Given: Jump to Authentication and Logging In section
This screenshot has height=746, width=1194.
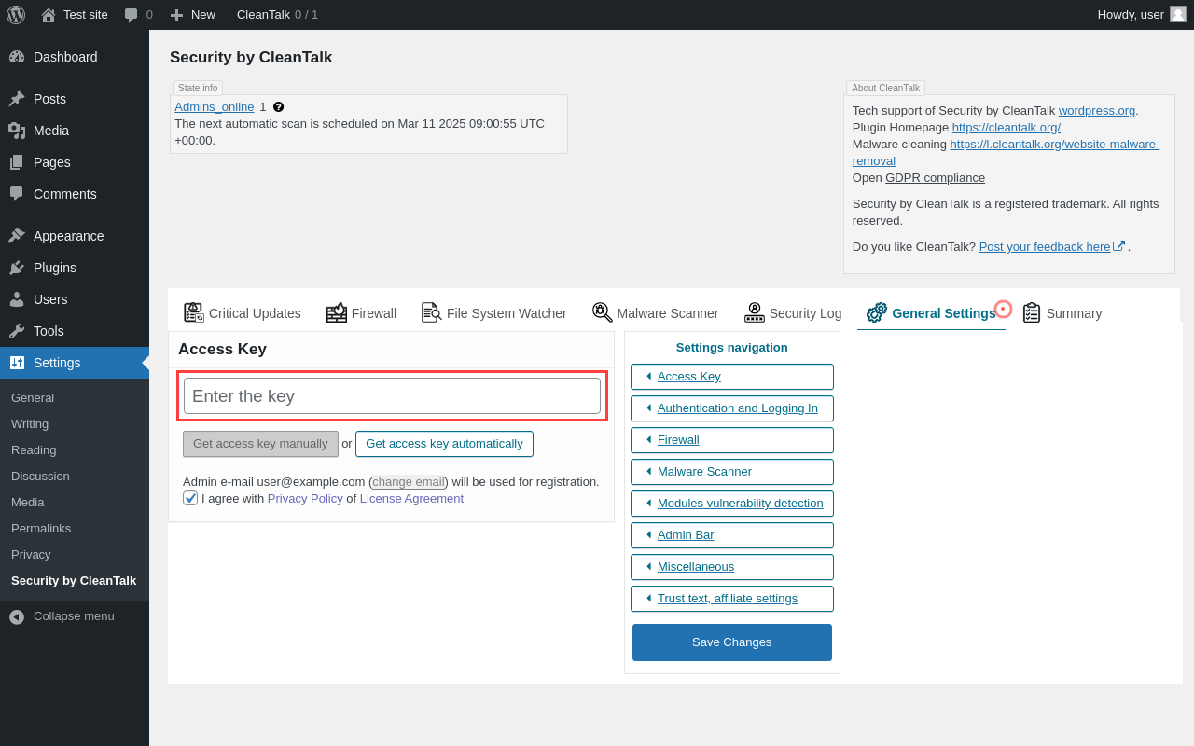Looking at the screenshot, I should pos(732,408).
